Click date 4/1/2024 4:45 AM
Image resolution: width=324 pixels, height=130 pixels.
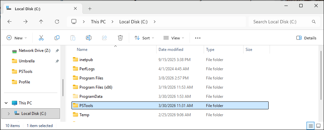click(x=173, y=69)
